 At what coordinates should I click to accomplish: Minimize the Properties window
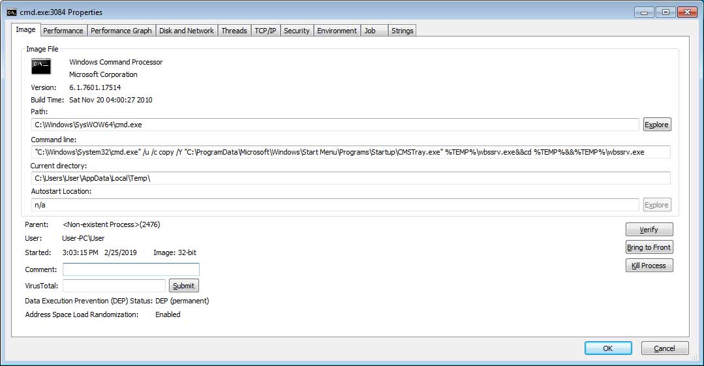pos(644,12)
